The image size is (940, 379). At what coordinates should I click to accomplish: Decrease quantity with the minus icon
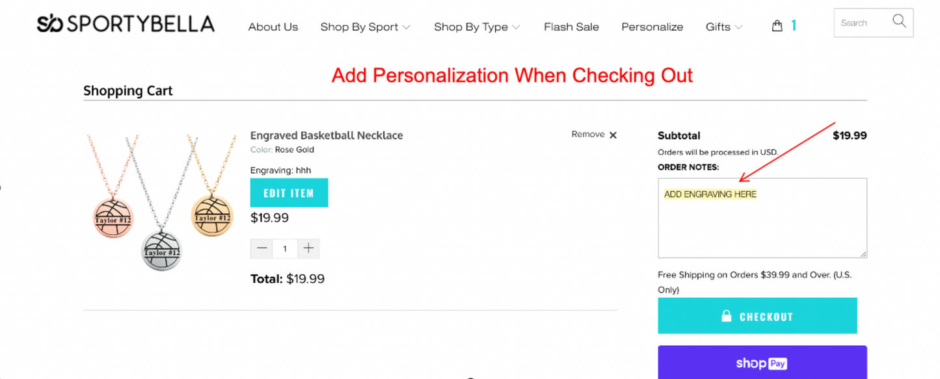pyautogui.click(x=262, y=248)
